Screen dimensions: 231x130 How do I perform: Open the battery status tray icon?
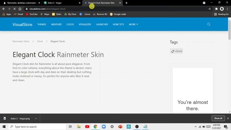coord(204,127)
